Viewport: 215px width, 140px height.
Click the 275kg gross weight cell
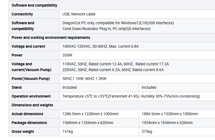point(177,131)
